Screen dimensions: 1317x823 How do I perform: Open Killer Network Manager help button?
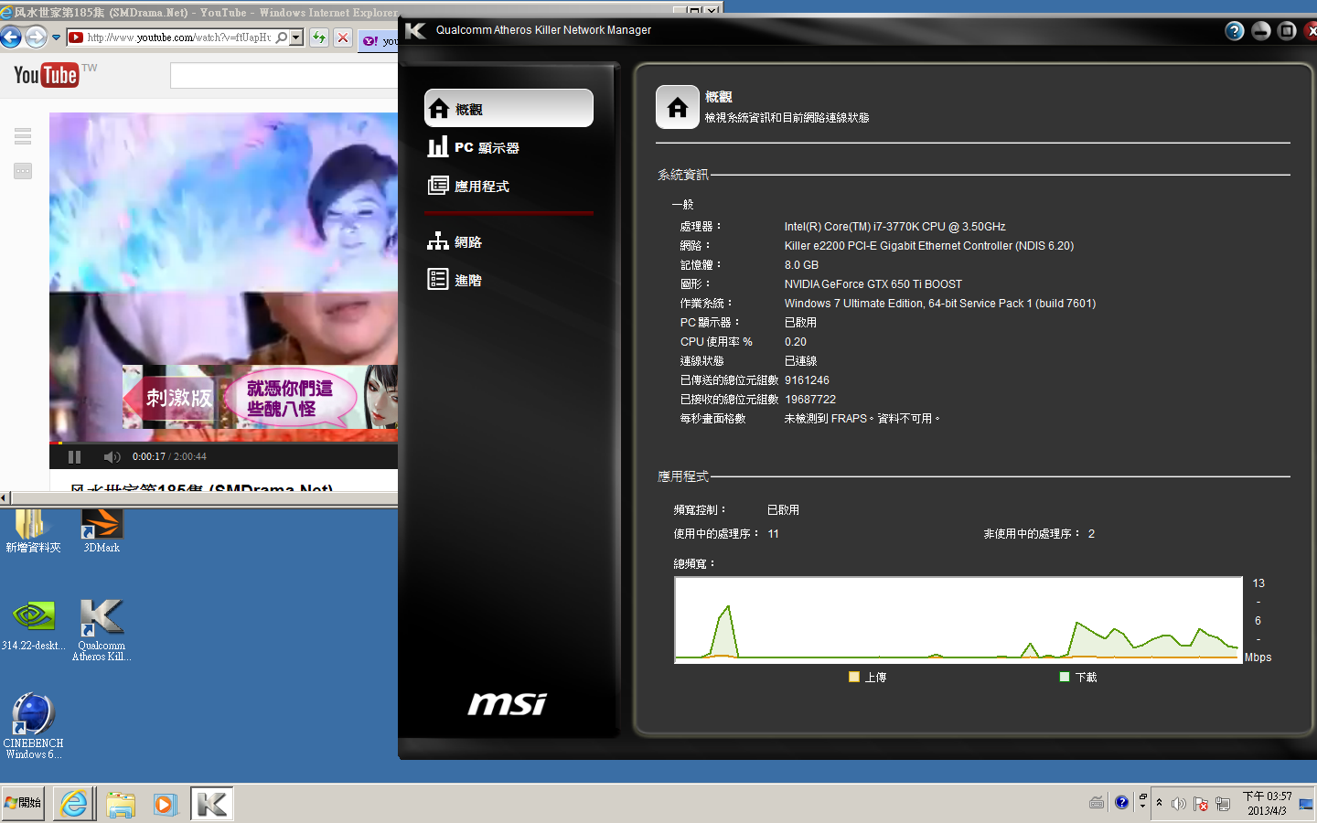point(1235,31)
